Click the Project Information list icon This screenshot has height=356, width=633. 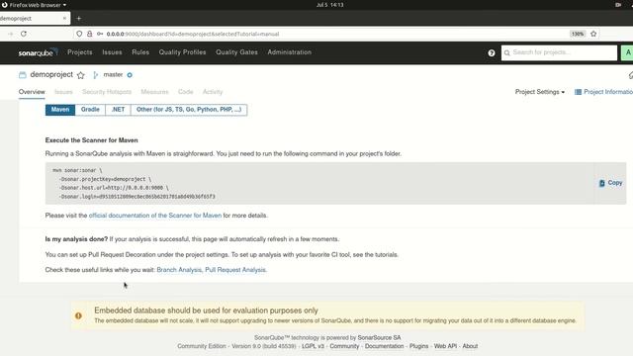point(578,92)
